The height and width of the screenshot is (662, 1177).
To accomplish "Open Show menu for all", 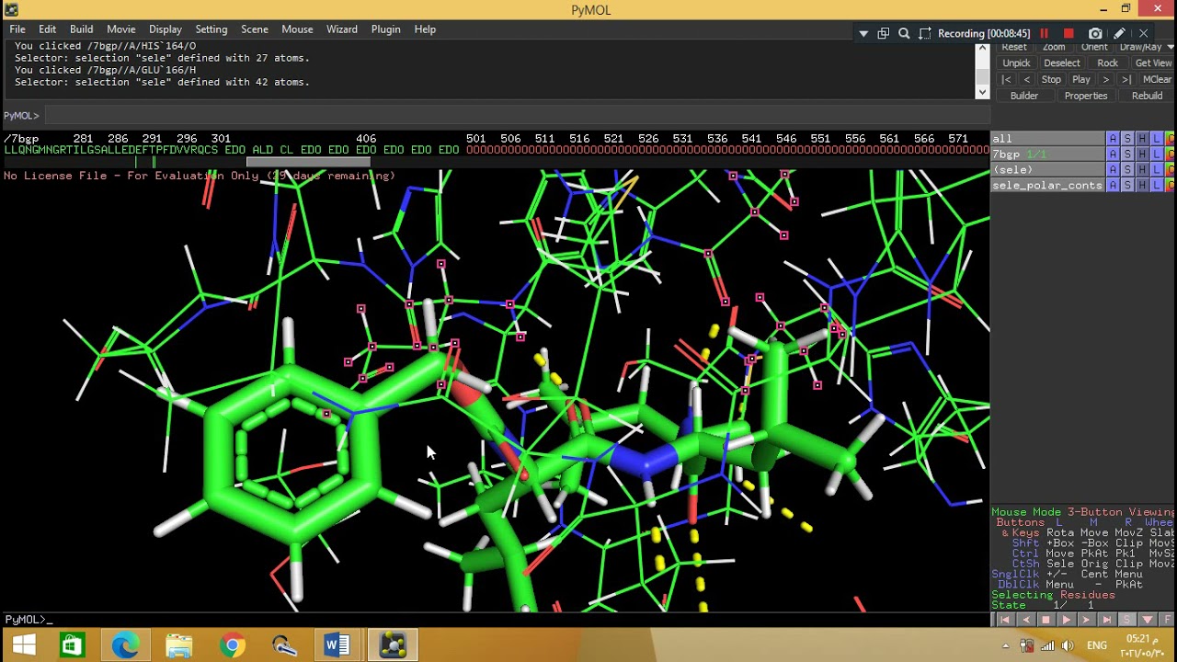I will 1127,139.
